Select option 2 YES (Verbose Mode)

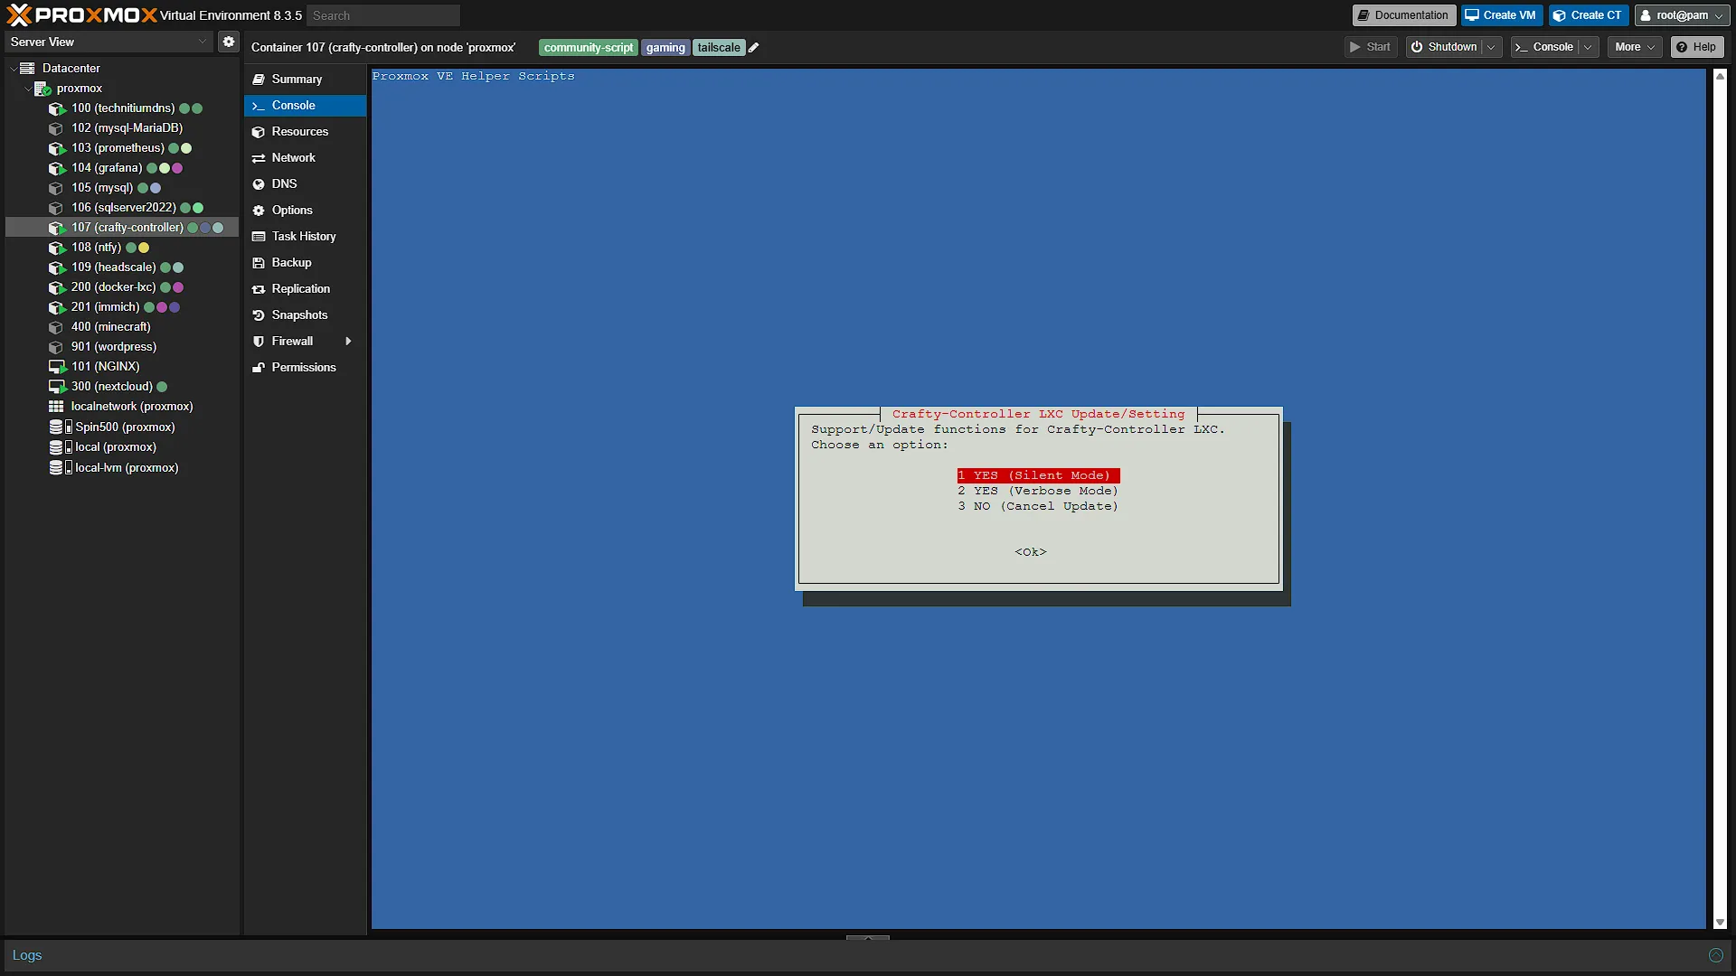coord(1038,491)
